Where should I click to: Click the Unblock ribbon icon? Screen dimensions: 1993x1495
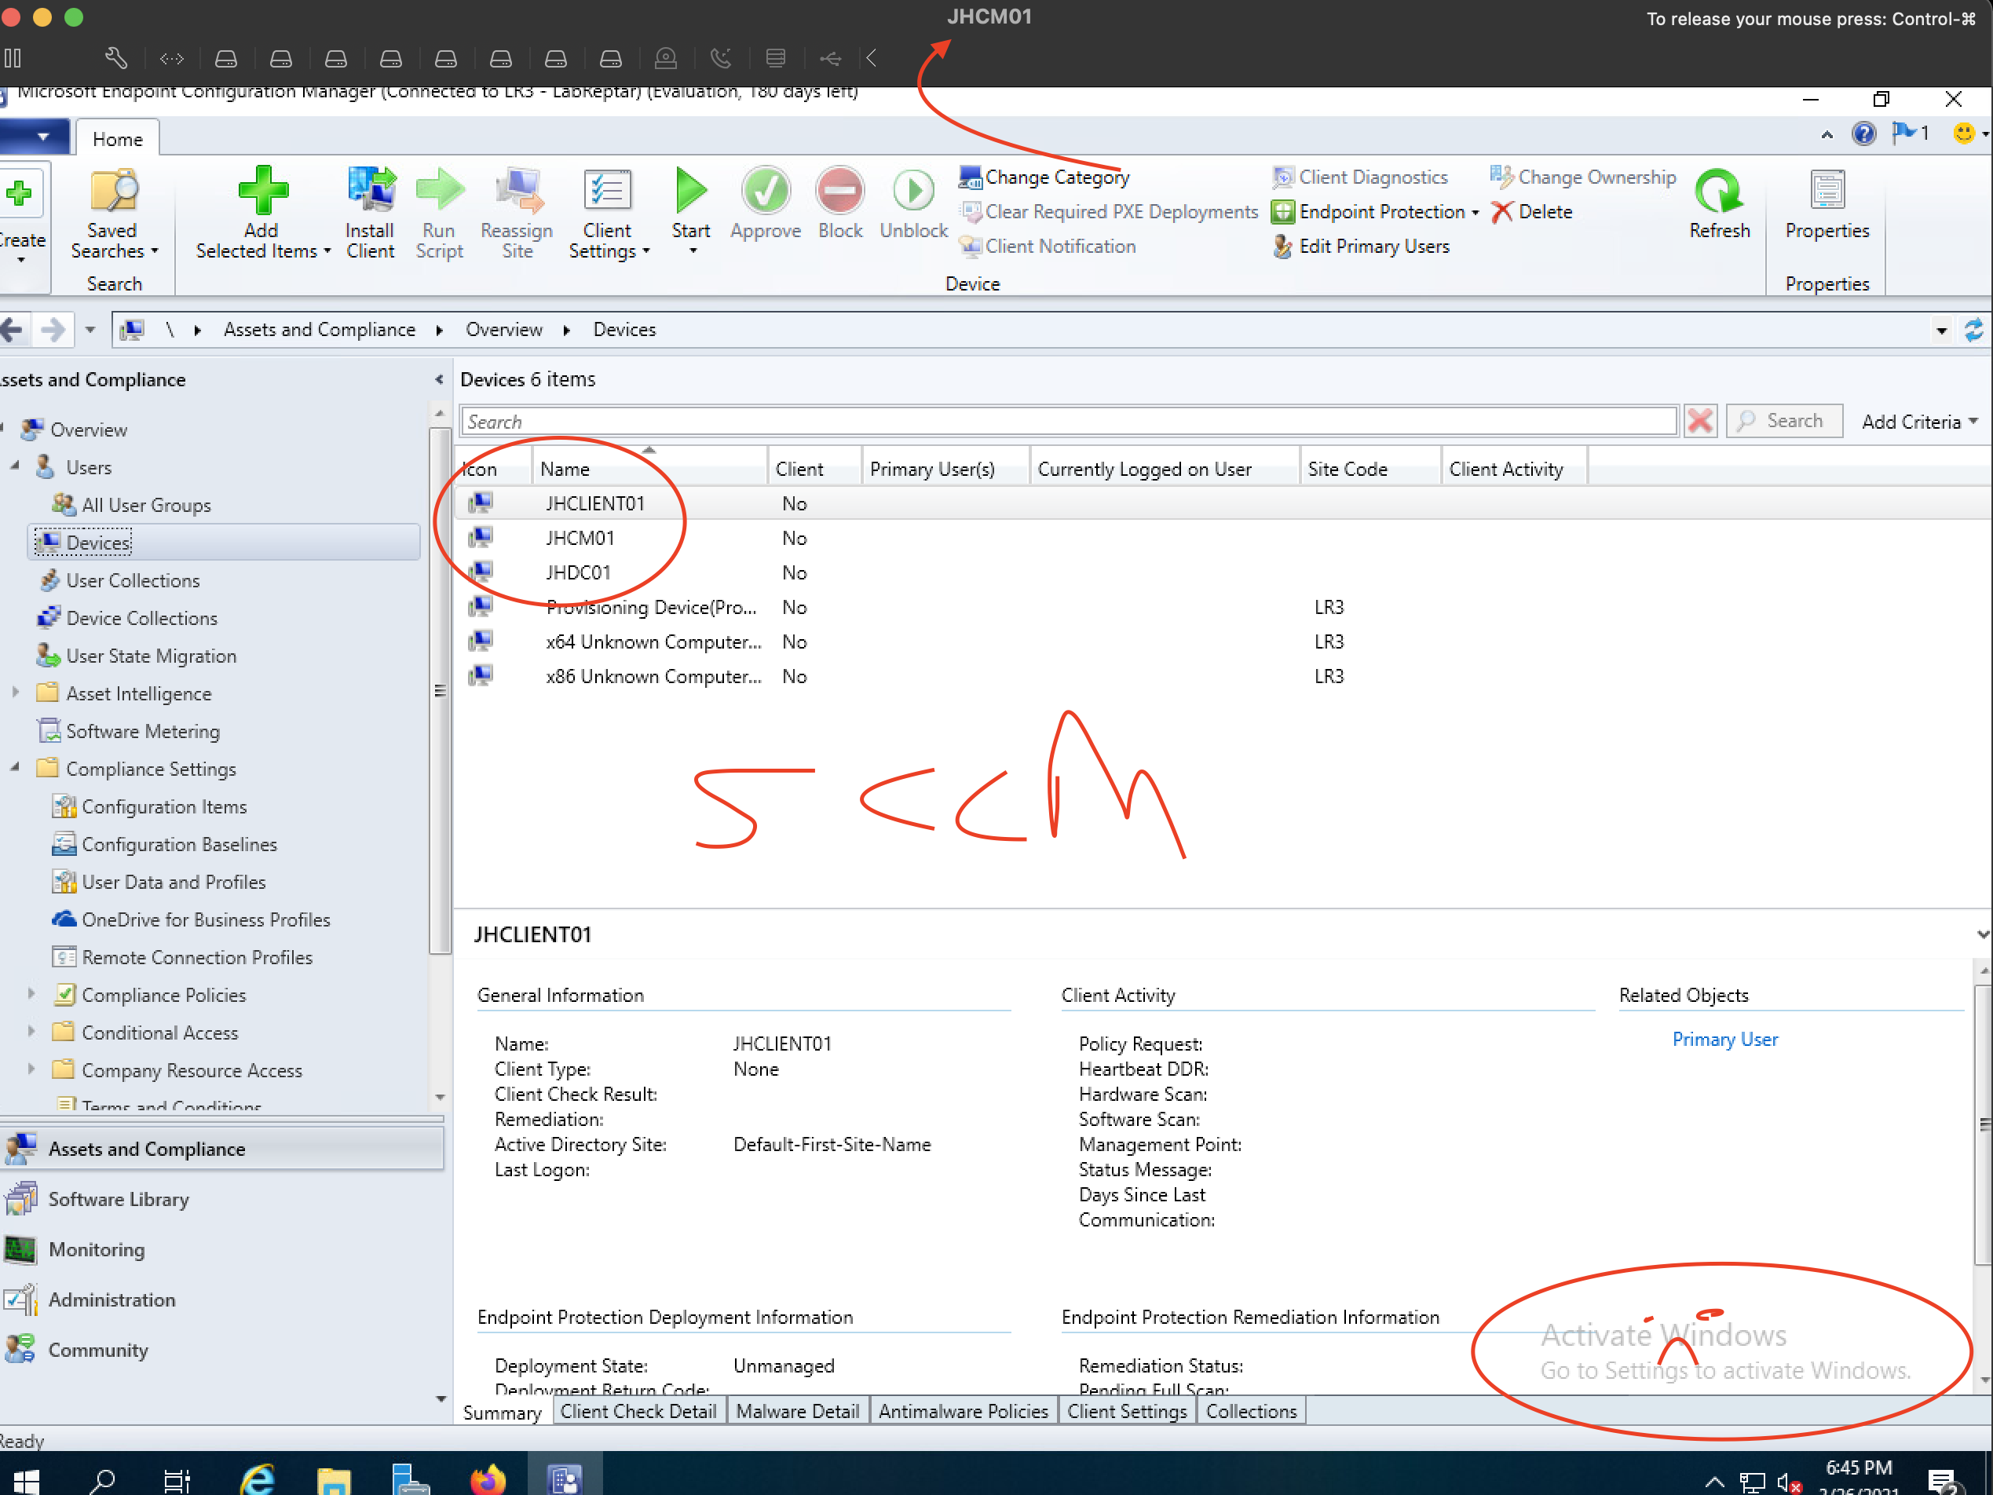click(913, 191)
